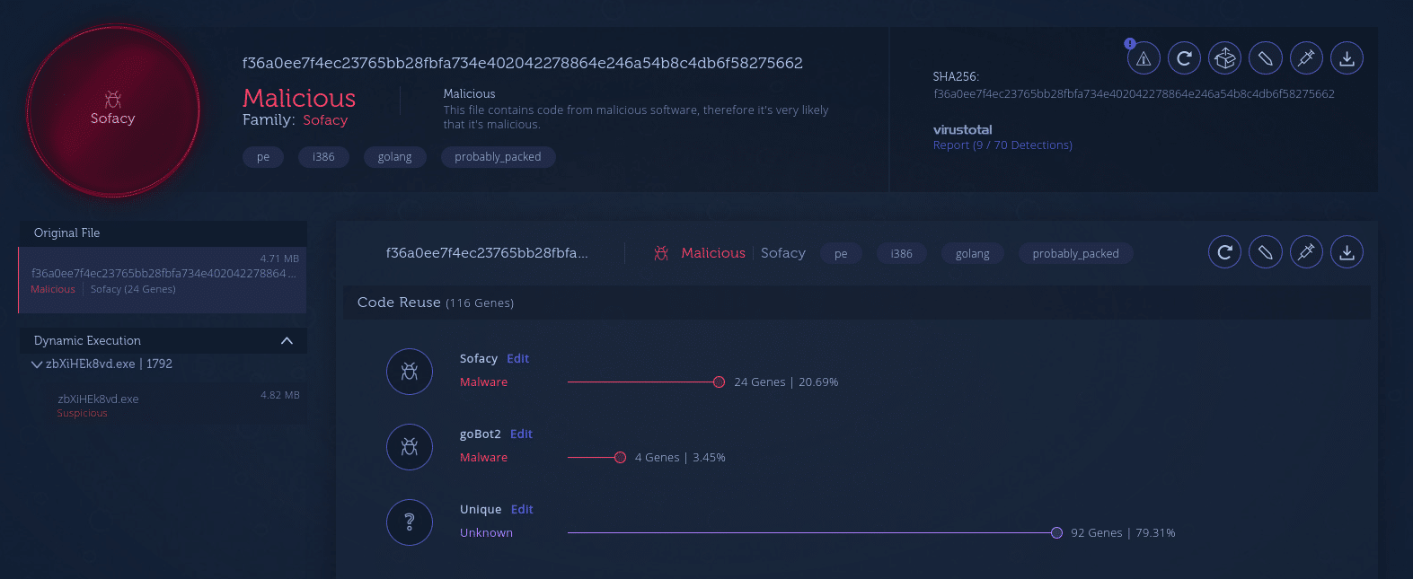
Task: Click Edit next to Unique entry
Action: (523, 509)
